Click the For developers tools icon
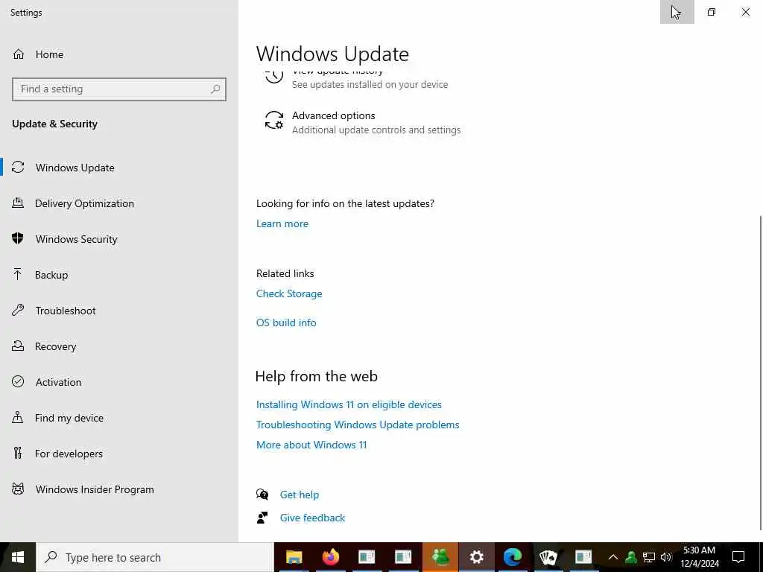The width and height of the screenshot is (763, 572). tap(18, 454)
